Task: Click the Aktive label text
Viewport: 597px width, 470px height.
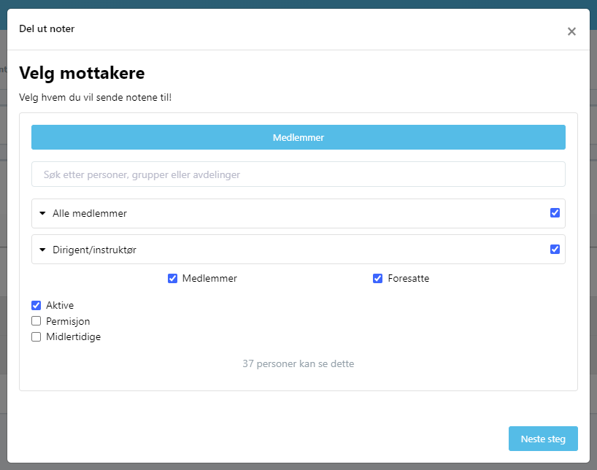Action: (60, 306)
